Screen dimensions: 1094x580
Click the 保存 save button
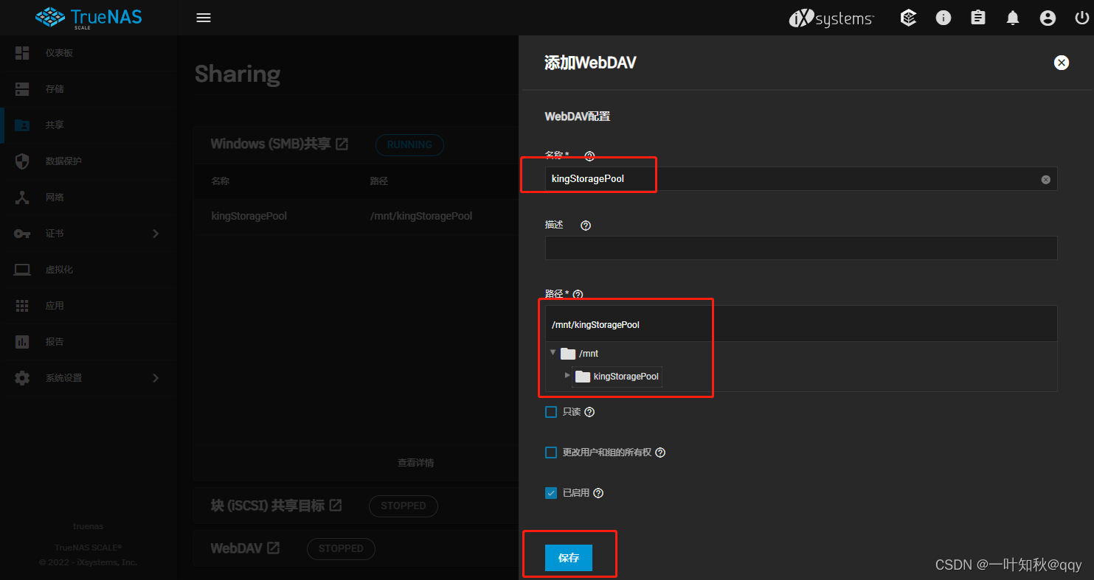pyautogui.click(x=569, y=558)
